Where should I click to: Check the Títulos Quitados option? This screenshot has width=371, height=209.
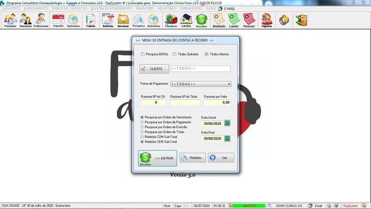pos(175,54)
